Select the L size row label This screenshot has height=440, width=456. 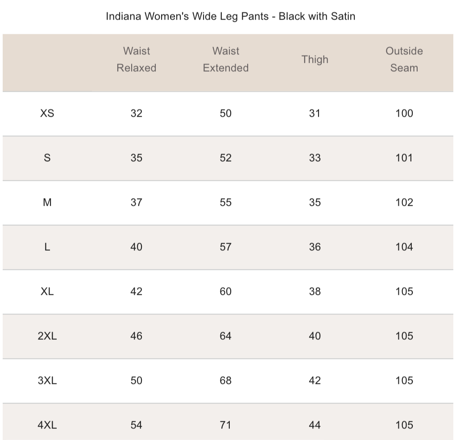(x=47, y=247)
